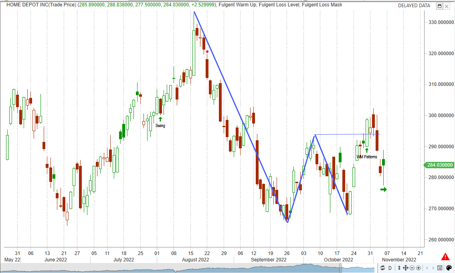Click the 330.000000 price axis label
The height and width of the screenshot is (273, 455).
pyautogui.click(x=441, y=22)
